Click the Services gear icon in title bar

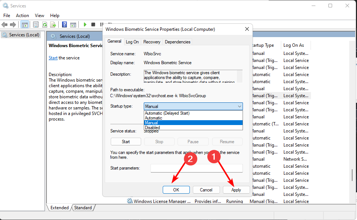[6, 6]
